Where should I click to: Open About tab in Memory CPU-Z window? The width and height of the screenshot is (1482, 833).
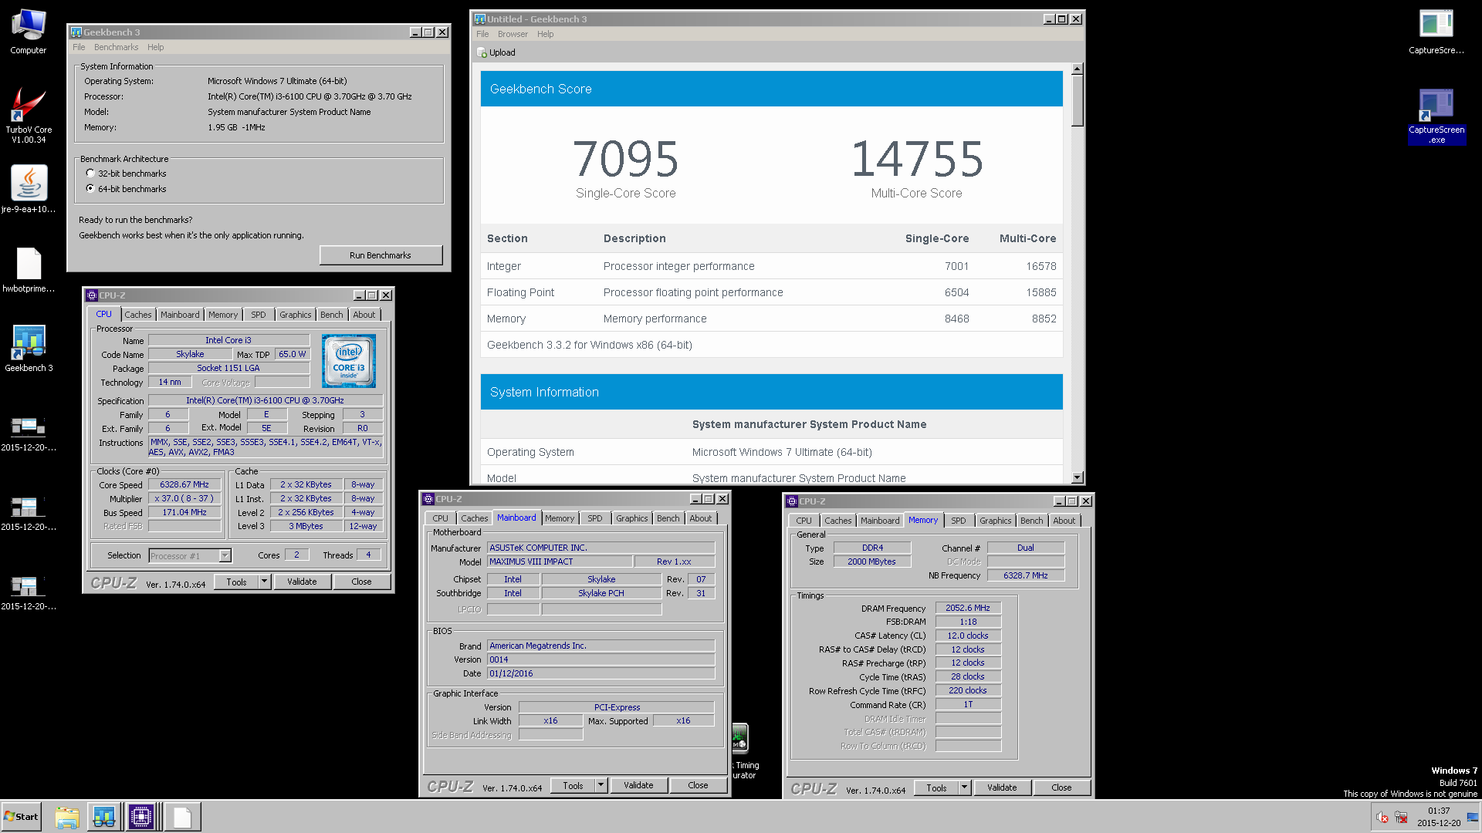point(1064,521)
